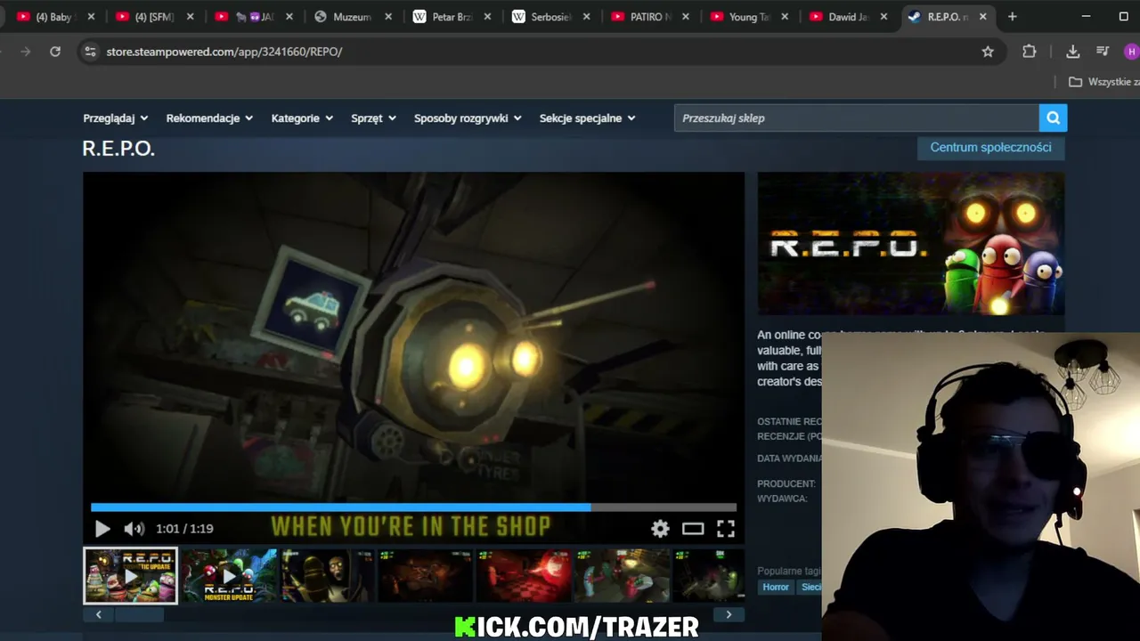Toggle theater mode on the trailer player
Image resolution: width=1140 pixels, height=641 pixels.
click(x=693, y=529)
